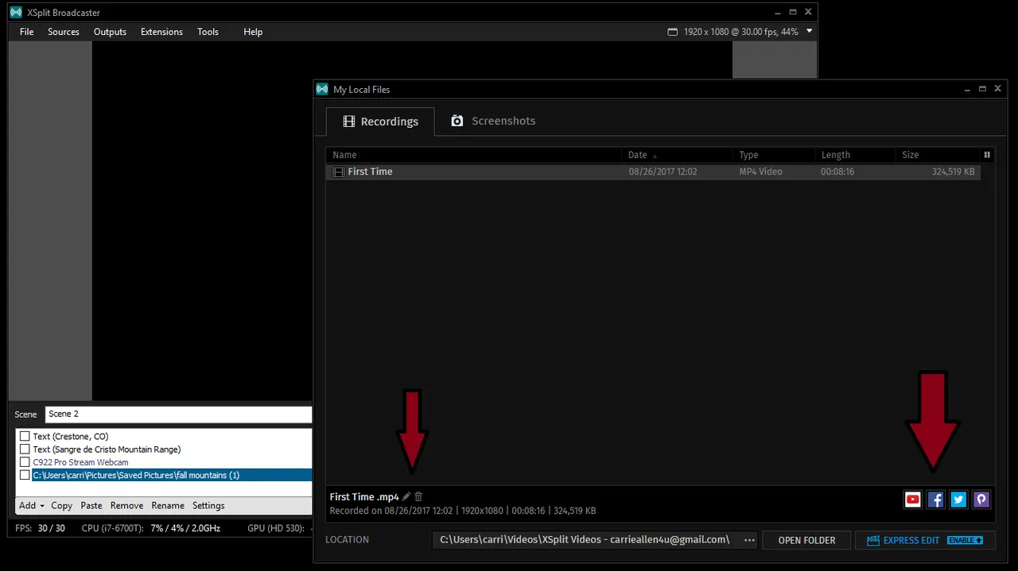Click the OPEN FOLDER button

tap(806, 540)
